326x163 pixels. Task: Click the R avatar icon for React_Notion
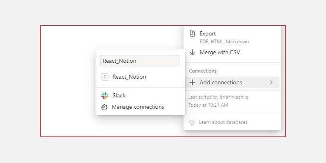tap(104, 77)
